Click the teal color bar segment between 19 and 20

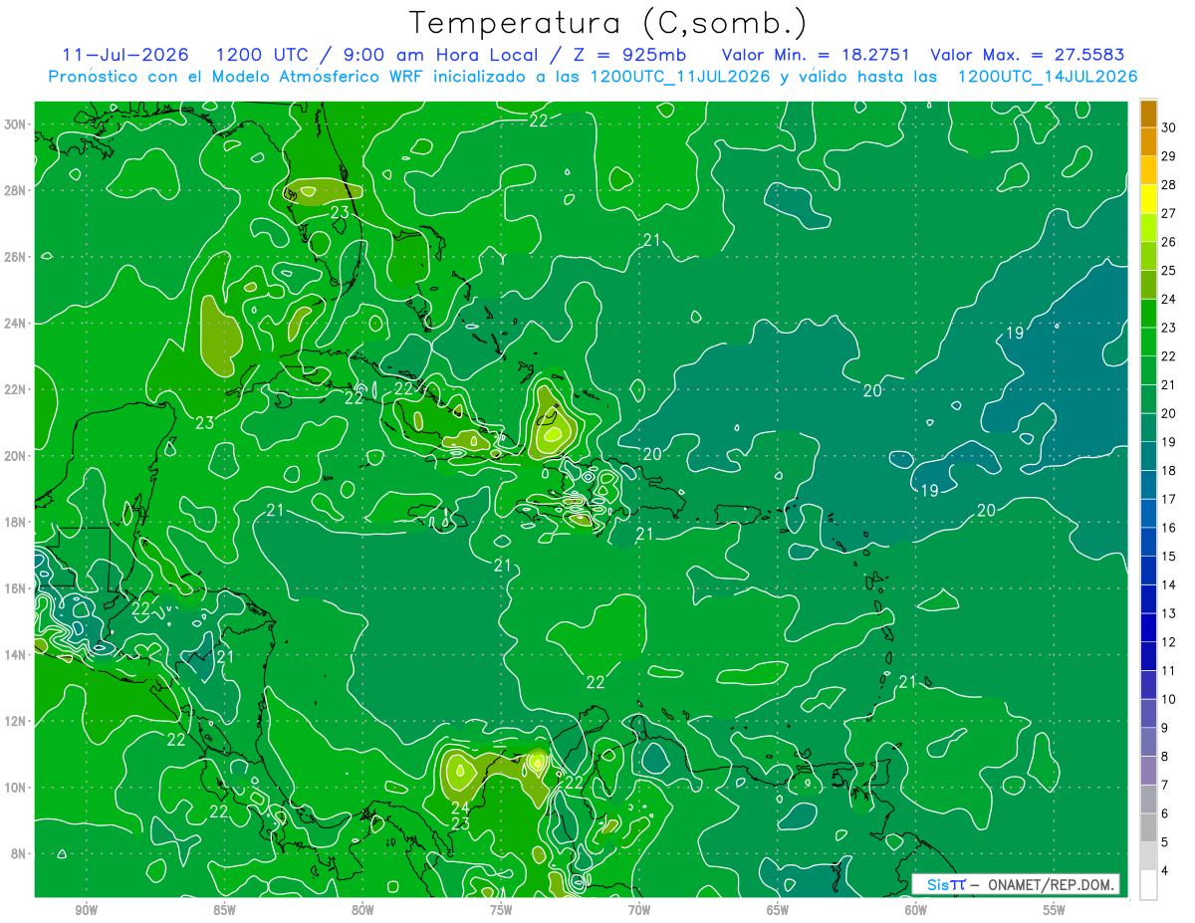pos(1149,428)
